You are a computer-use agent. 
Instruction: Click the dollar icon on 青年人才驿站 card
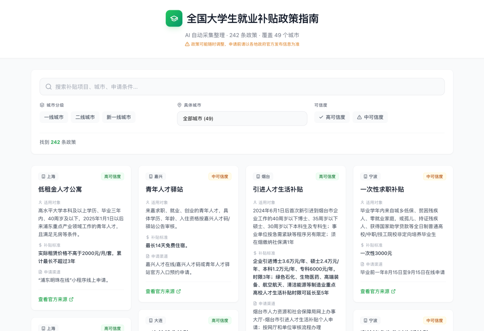pyautogui.click(x=147, y=238)
